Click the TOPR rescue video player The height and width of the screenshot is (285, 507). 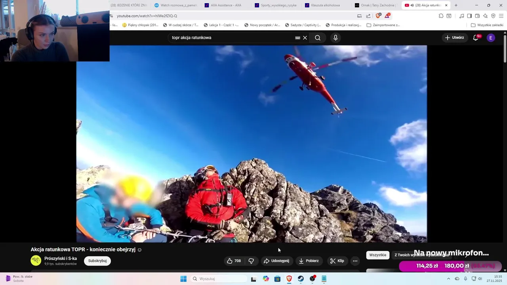[x=252, y=144]
